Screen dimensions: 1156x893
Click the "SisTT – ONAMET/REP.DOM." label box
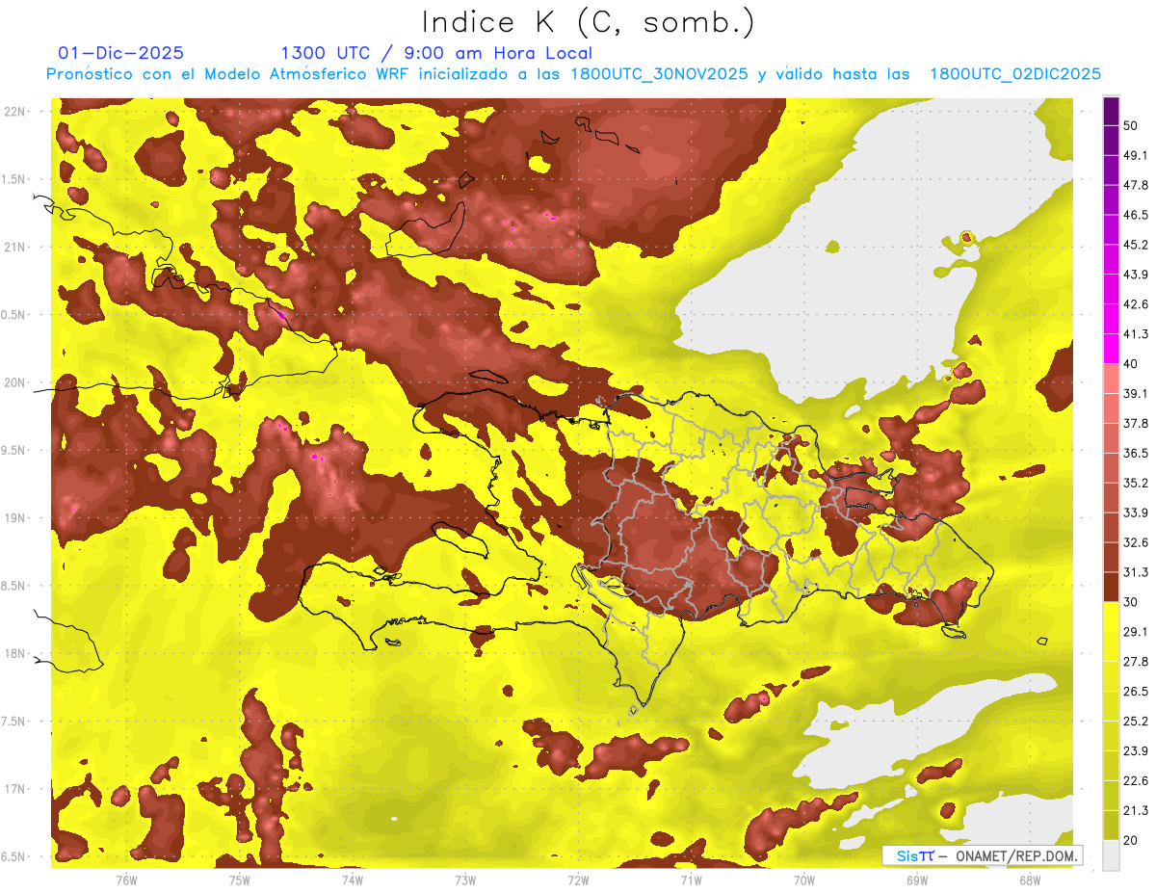(981, 855)
